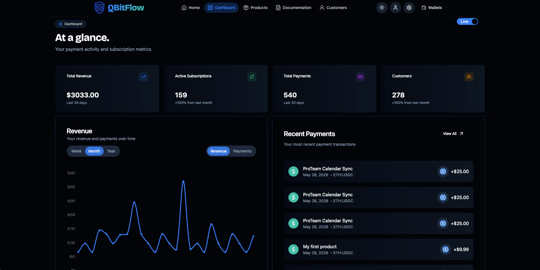Click QBitFlow brand name text
This screenshot has width=540, height=270.
click(126, 8)
